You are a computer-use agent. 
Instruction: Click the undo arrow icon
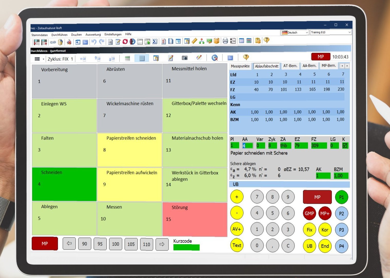(x=94, y=42)
